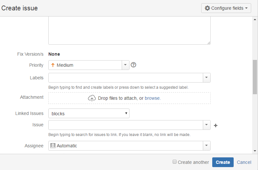Screen dimensions: 258x170
Task: Click the priority help question mark icon
Action: click(133, 65)
